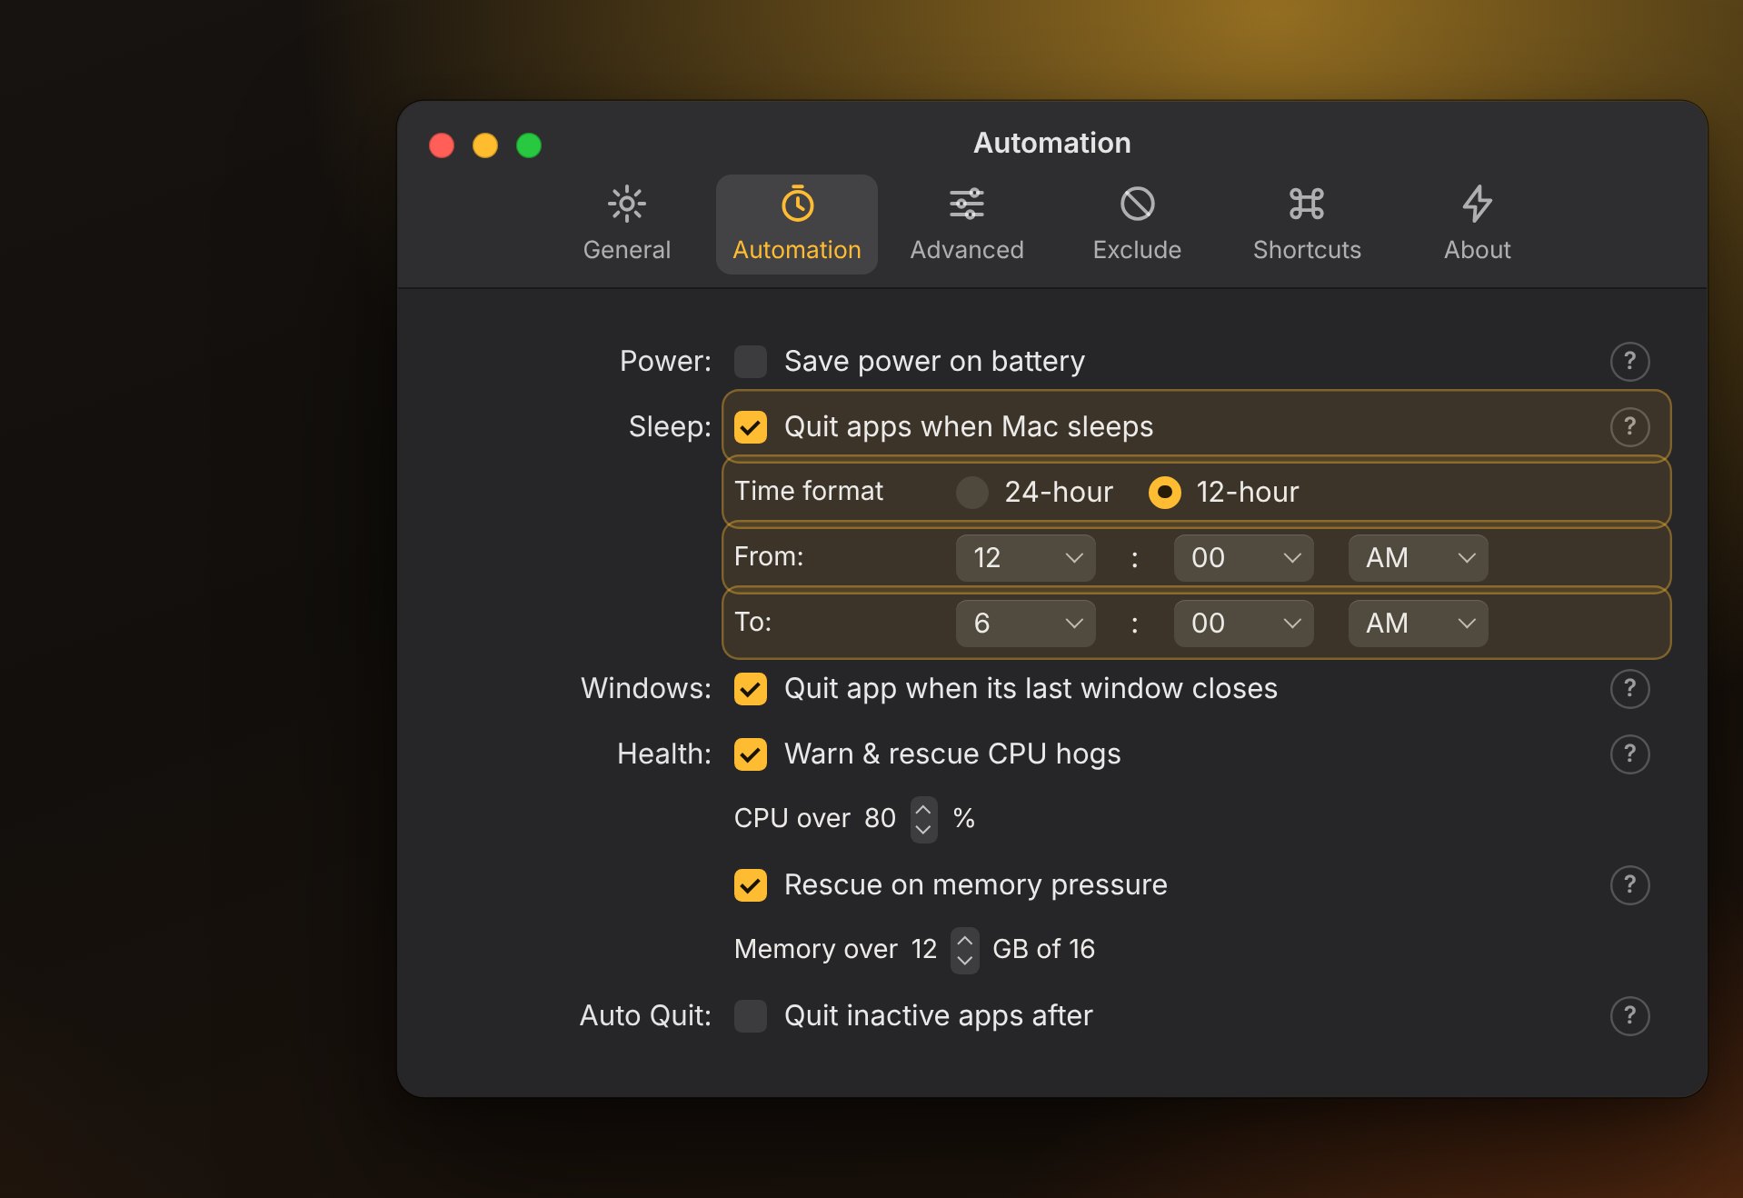Open the From AM/PM dropdown
The height and width of the screenshot is (1198, 1743).
tap(1418, 557)
